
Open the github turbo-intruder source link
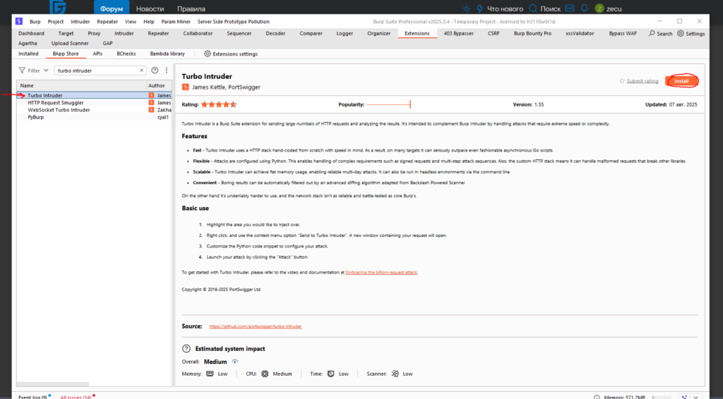coord(256,326)
